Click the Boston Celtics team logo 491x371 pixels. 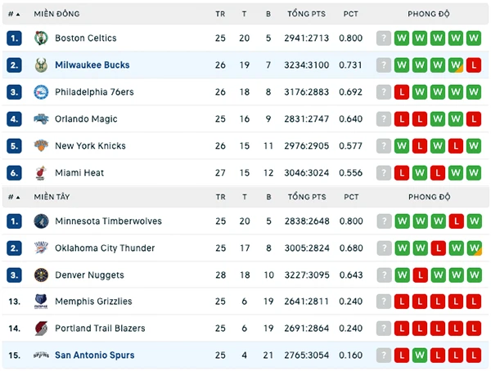[x=41, y=38]
